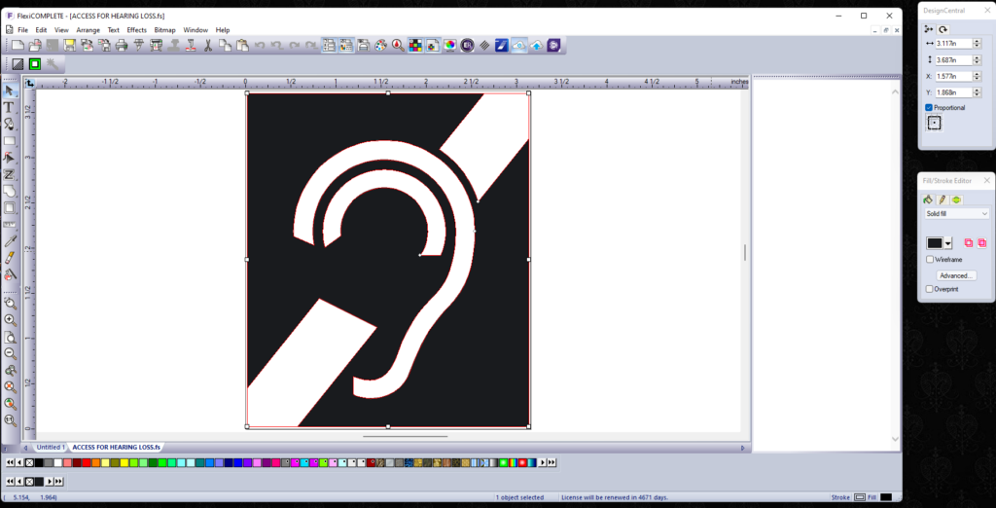Open the Edit menu
This screenshot has width=996, height=508.
click(x=41, y=30)
